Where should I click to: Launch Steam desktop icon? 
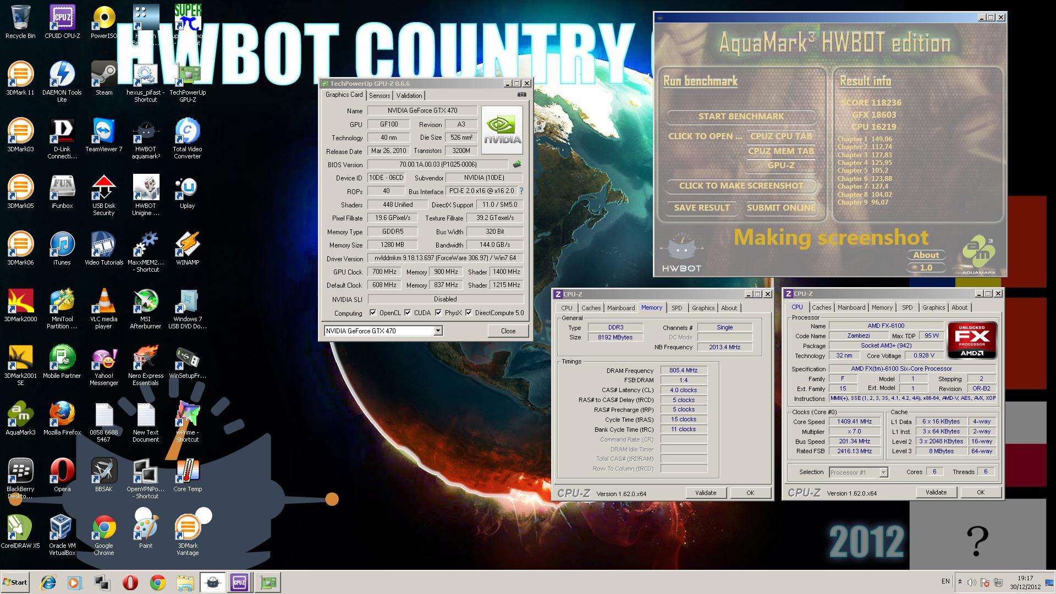pos(104,79)
